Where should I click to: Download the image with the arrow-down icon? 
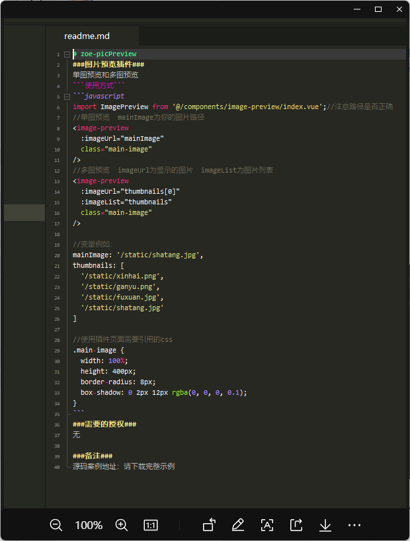tap(325, 525)
